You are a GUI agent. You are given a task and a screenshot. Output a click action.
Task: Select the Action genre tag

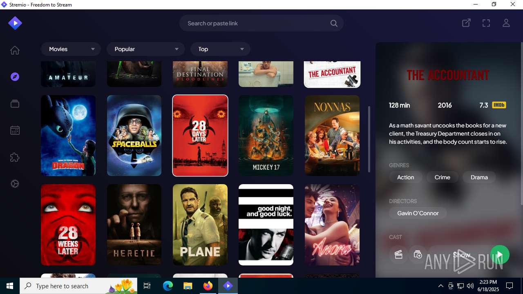[405, 177]
